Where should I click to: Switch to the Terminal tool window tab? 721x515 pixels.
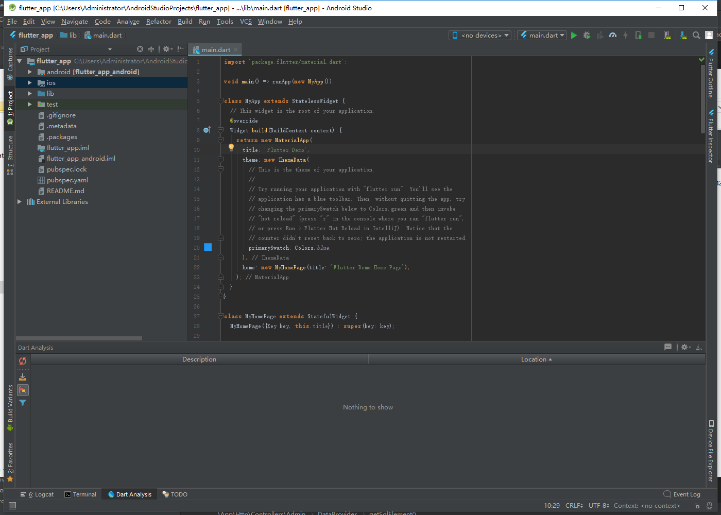tap(80, 494)
